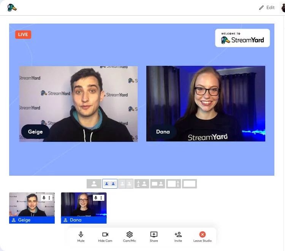Click the Dana name bar under thumbnail

coord(84,220)
